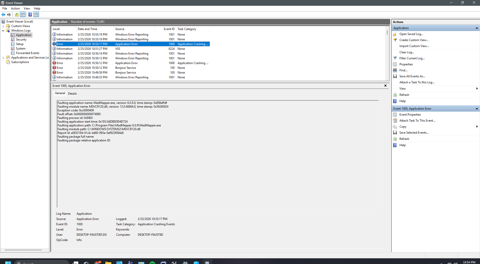Image resolution: width=480 pixels, height=264 pixels.
Task: Switch to the Details tab
Action: tap(72, 93)
